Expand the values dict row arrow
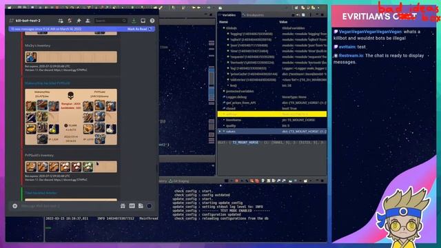This screenshot has width=441, height=248. [220, 132]
